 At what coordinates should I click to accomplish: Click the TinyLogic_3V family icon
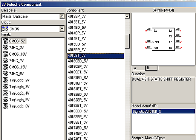[x=6, y=87]
